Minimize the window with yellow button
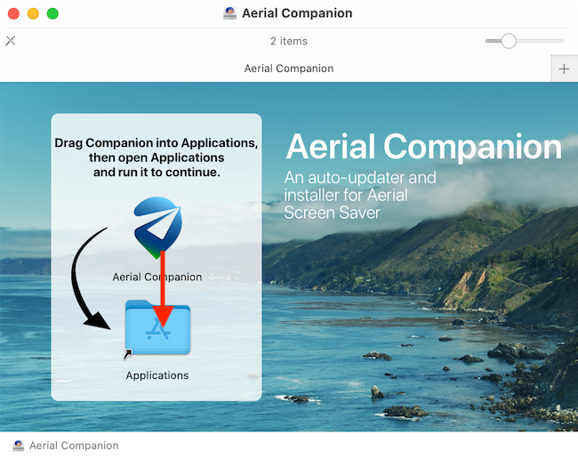The width and height of the screenshot is (578, 459). [33, 13]
